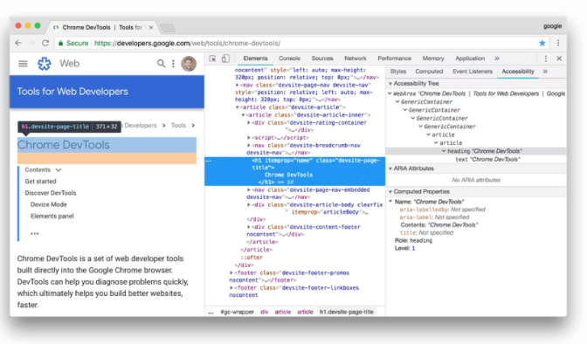Expand the devsite-article-body div

tap(249, 205)
